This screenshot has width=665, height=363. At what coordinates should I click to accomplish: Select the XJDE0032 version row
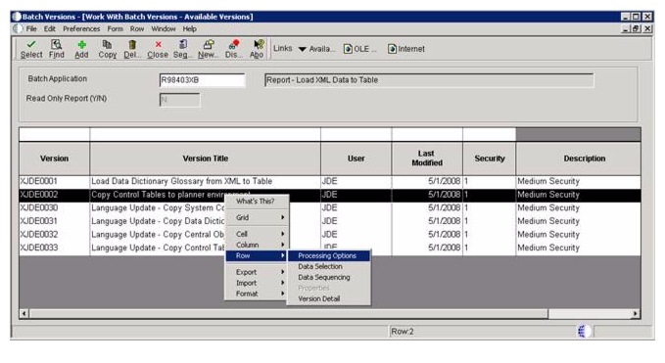tap(330, 234)
